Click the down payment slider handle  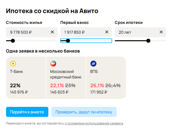click(68, 41)
